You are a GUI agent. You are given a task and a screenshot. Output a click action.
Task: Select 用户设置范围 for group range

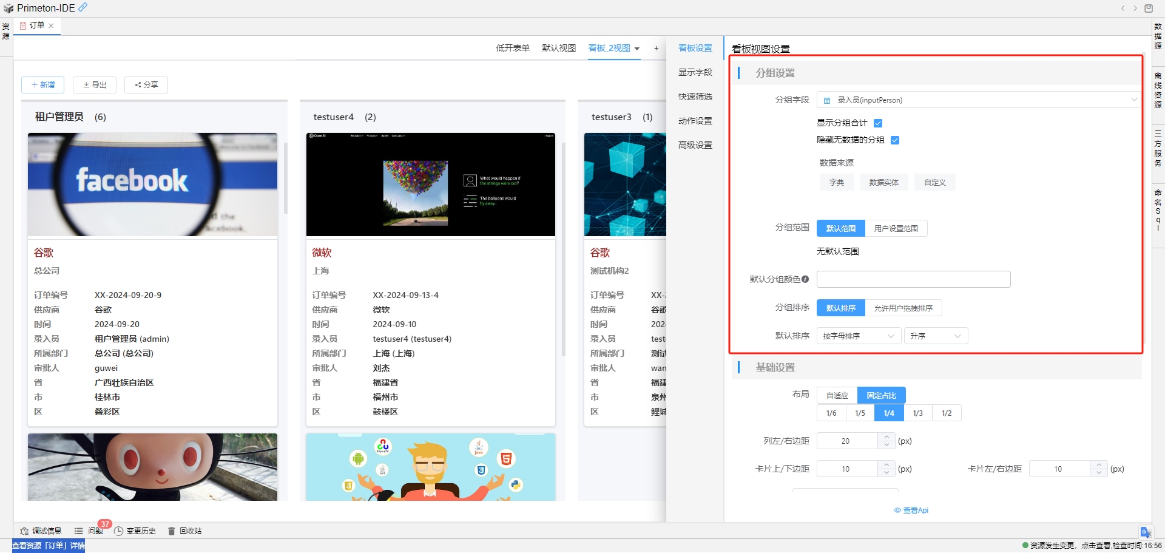896,229
